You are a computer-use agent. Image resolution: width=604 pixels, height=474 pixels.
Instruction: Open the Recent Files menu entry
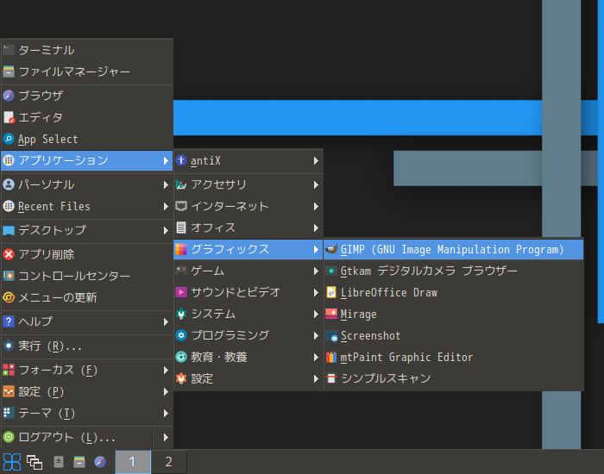pos(86,206)
